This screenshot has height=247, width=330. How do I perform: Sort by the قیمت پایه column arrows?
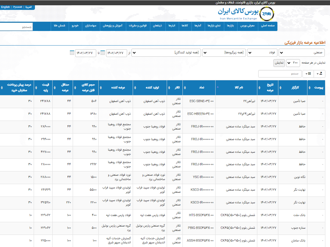(x=36, y=87)
